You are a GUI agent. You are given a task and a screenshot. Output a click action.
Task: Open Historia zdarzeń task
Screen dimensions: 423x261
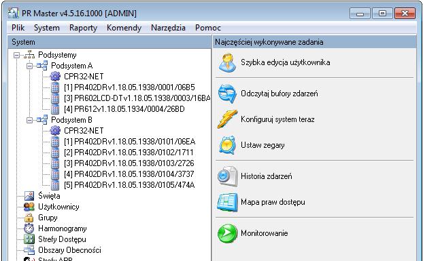[x=267, y=176]
